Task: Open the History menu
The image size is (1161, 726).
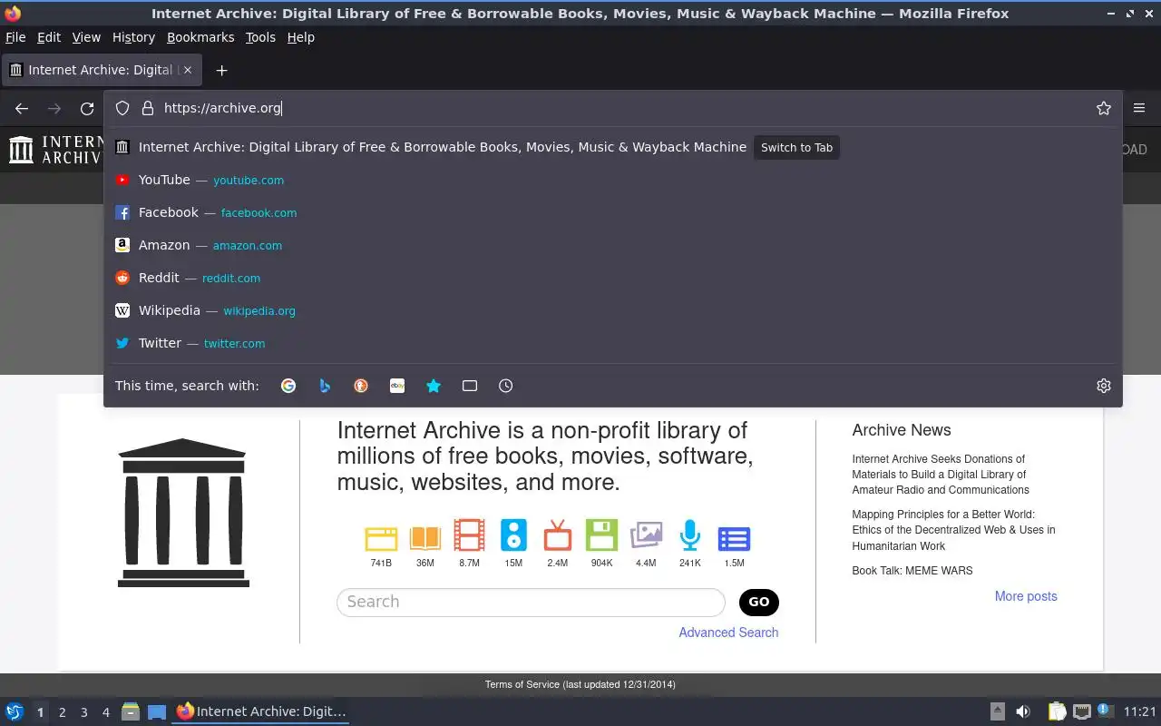Action: pyautogui.click(x=133, y=37)
